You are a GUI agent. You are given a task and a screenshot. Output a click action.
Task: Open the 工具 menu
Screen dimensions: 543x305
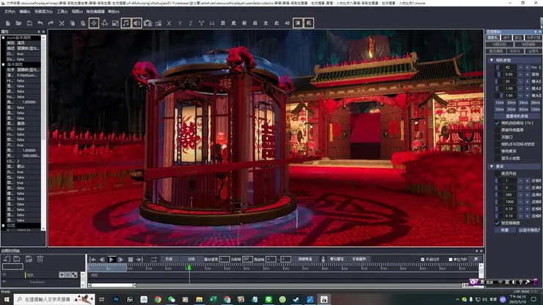coord(62,12)
